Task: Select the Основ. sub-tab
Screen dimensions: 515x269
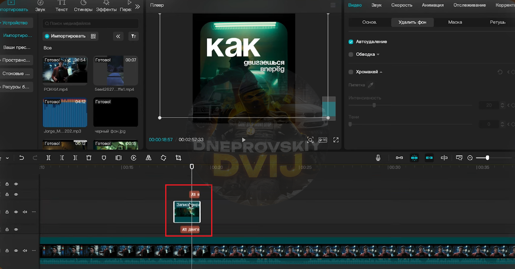Action: (370, 22)
